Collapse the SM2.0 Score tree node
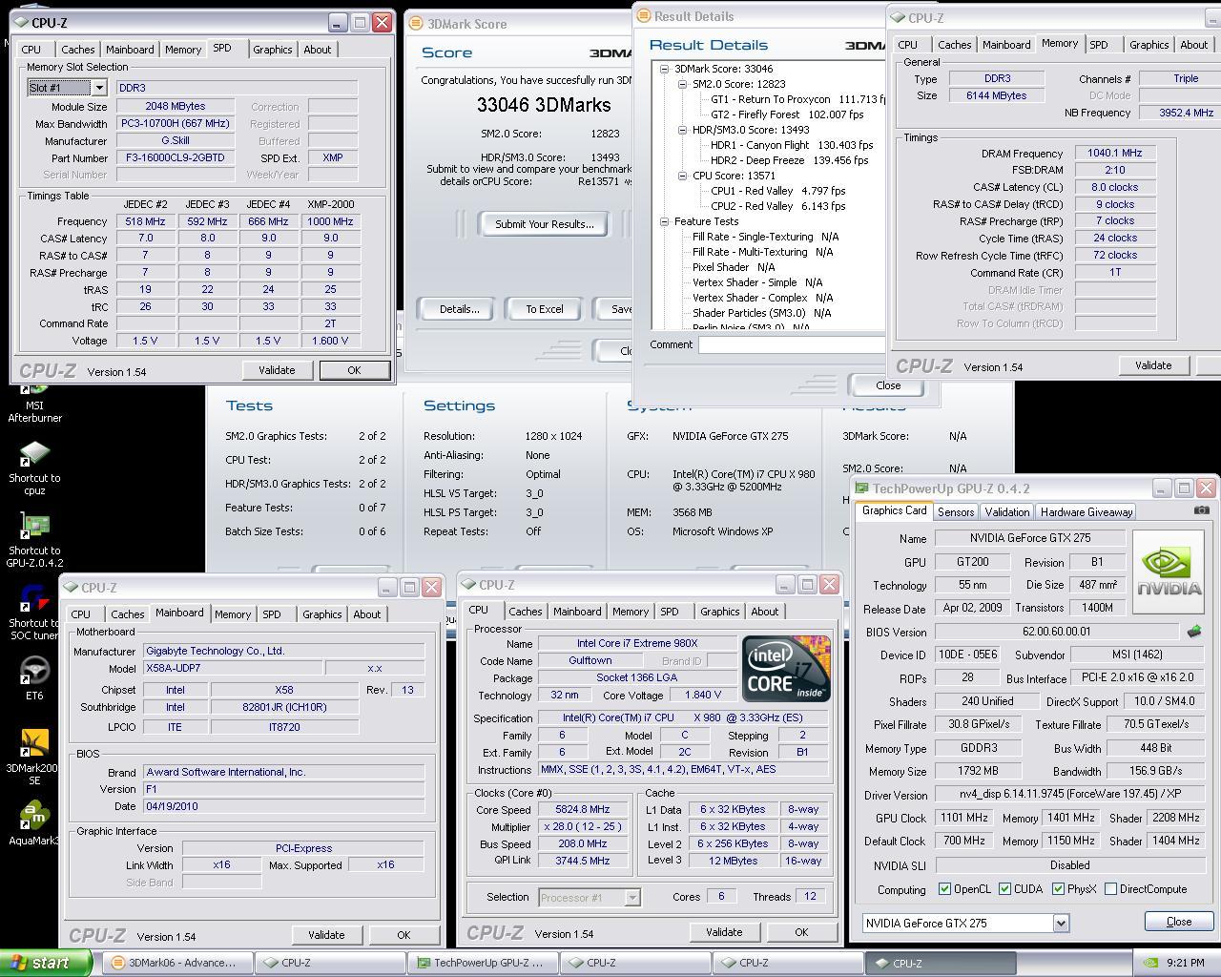The image size is (1221, 977). [683, 84]
